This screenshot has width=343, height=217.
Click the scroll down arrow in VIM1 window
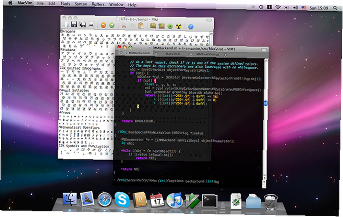coord(264,182)
